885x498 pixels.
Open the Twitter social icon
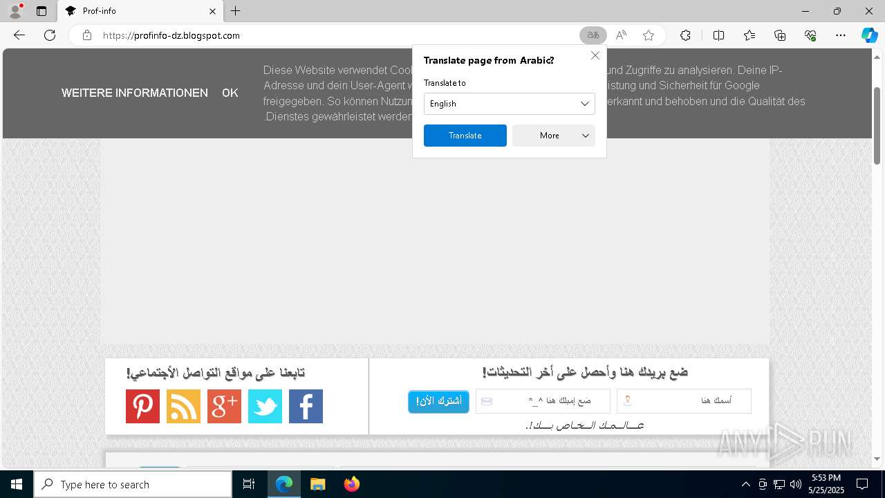[265, 406]
